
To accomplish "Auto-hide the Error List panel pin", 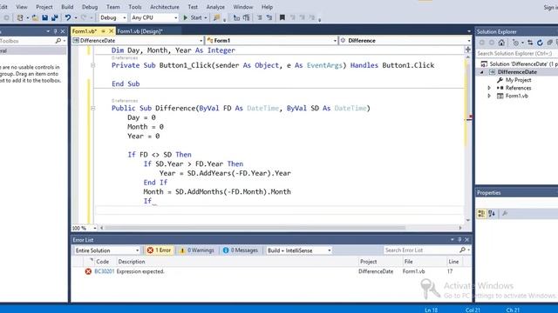I will click(x=459, y=240).
